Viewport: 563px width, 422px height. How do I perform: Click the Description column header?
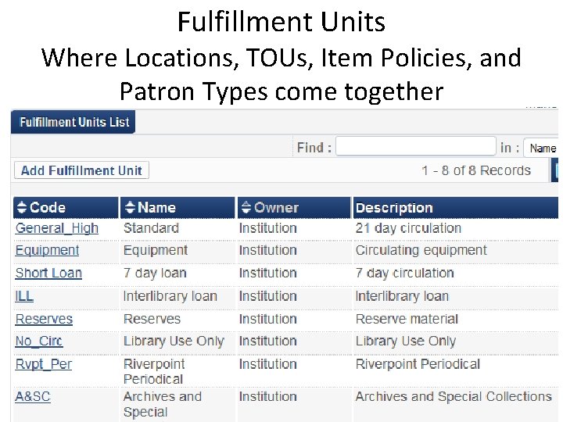point(394,208)
